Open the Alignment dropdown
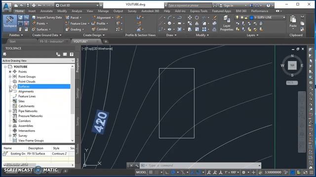The width and height of the screenshot is (316, 177). (x=103, y=18)
